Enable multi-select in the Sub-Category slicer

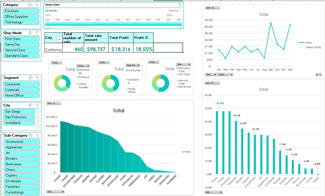[31, 135]
